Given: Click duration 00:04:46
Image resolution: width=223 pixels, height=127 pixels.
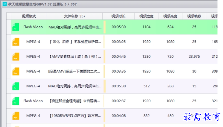Looking at the screenshot, I should tap(119, 57).
